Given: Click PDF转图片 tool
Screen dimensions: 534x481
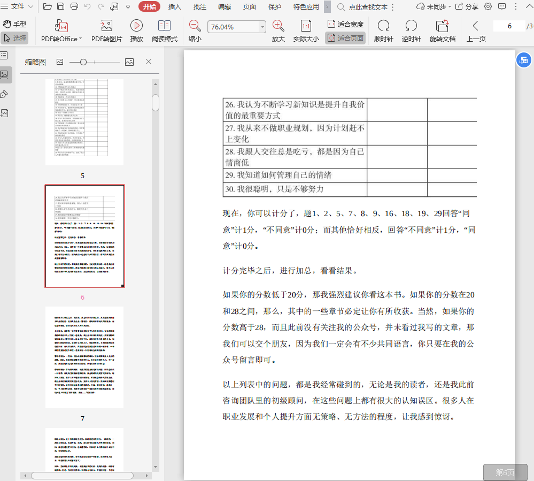Looking at the screenshot, I should pyautogui.click(x=106, y=30).
